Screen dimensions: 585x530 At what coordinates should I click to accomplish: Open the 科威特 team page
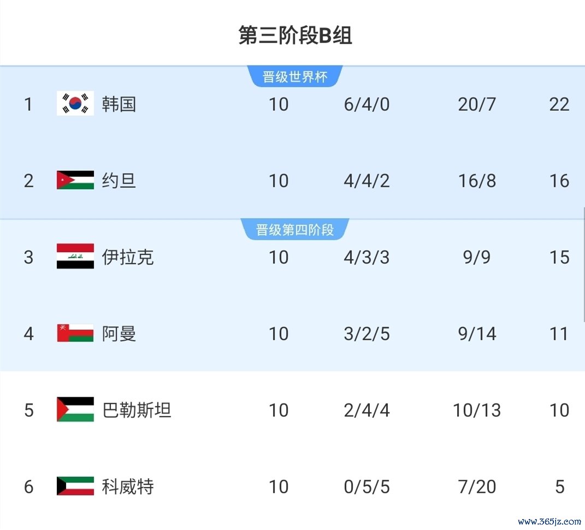[128, 487]
